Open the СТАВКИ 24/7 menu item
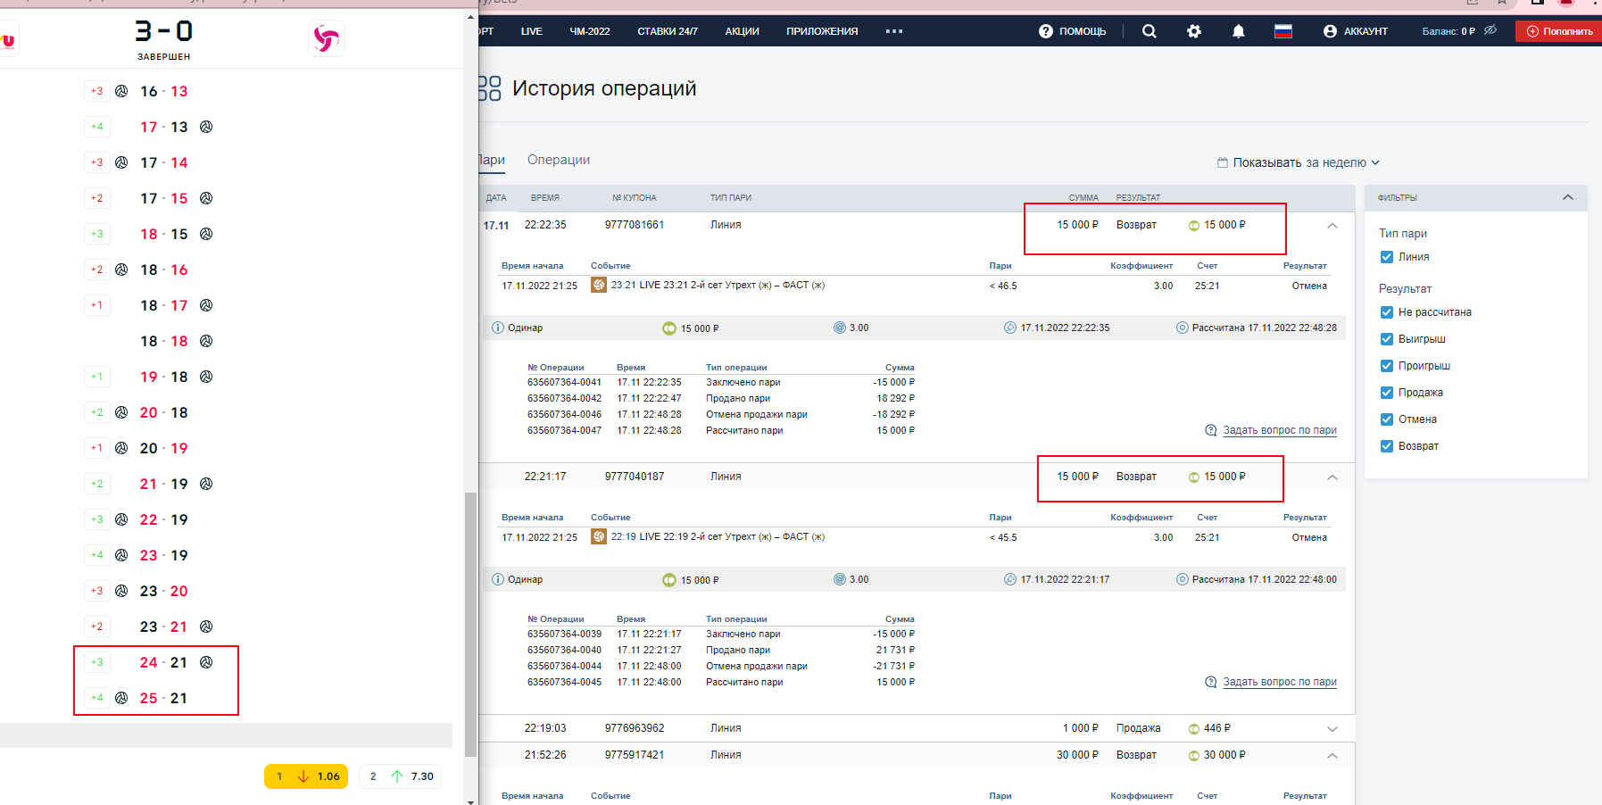The width and height of the screenshot is (1602, 805). tap(667, 31)
